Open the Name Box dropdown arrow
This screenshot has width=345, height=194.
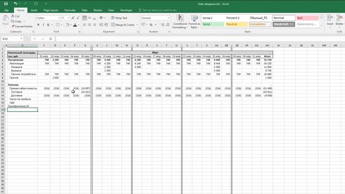[22, 39]
